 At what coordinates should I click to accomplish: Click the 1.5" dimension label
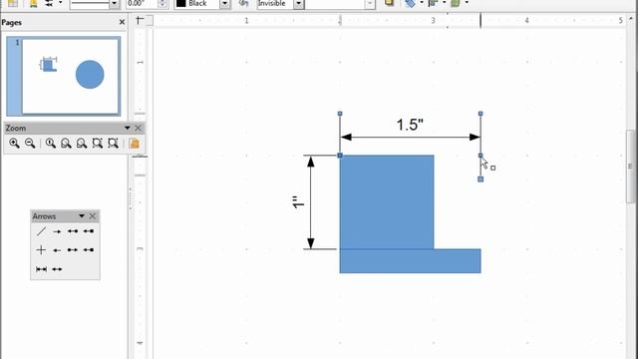click(x=410, y=125)
